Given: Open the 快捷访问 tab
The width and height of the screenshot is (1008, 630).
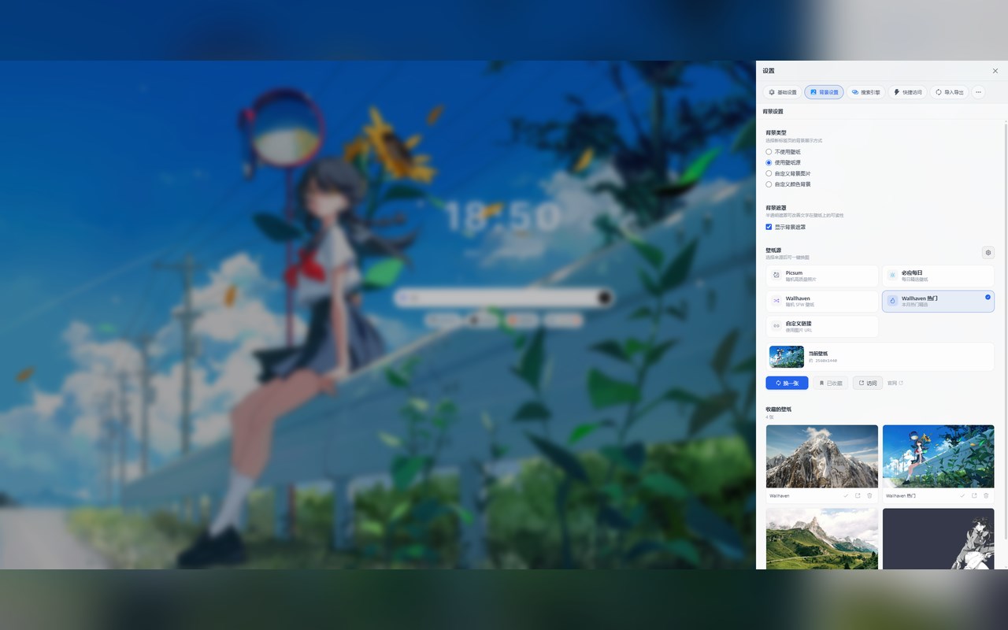Looking at the screenshot, I should click(907, 92).
